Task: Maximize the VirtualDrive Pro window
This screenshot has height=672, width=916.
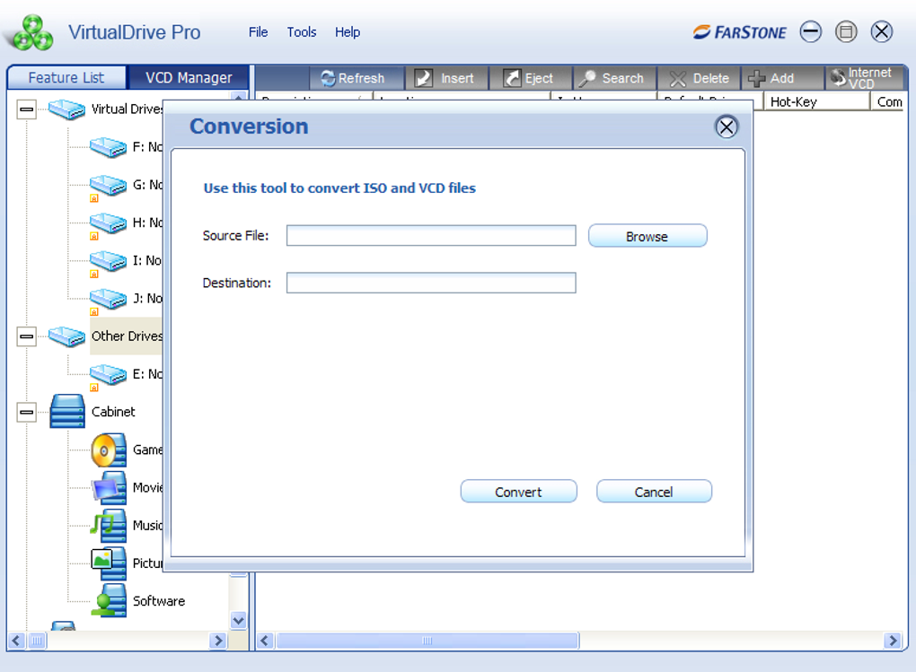Action: [846, 31]
